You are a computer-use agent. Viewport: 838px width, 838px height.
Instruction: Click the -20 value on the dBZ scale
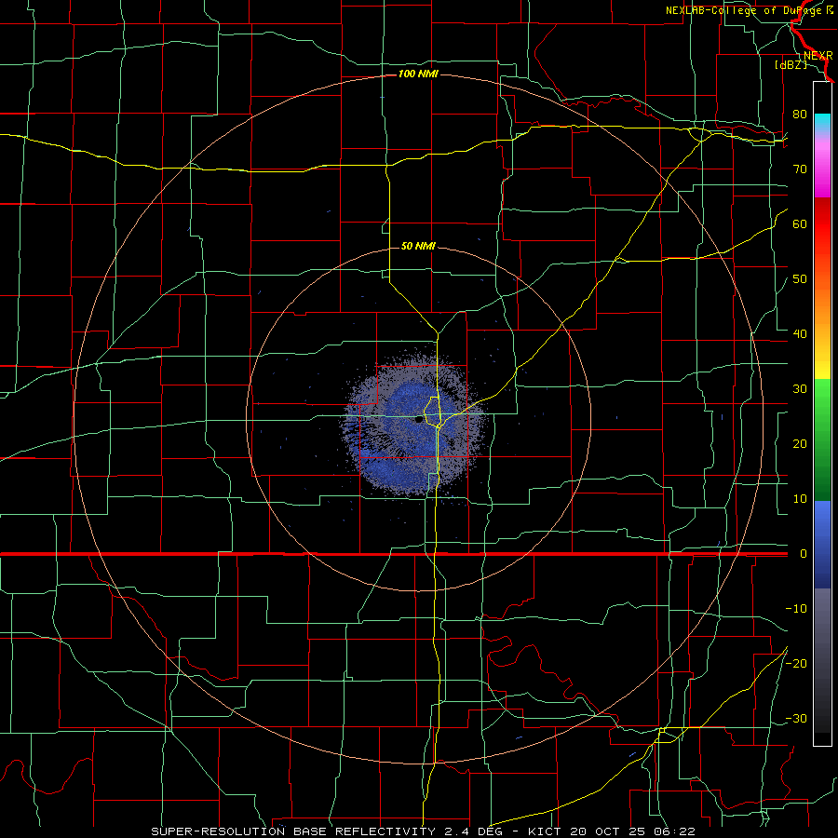coord(796,663)
